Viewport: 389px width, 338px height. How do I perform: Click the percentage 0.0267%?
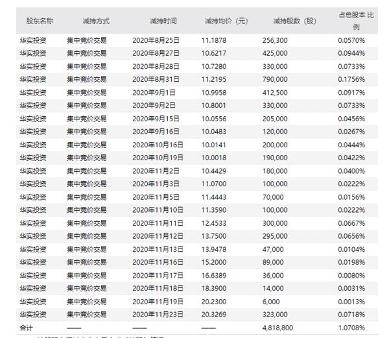click(351, 131)
